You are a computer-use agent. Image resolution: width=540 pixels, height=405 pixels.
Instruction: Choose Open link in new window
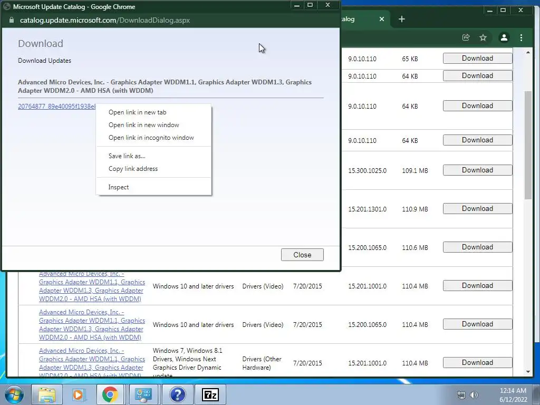point(153,125)
